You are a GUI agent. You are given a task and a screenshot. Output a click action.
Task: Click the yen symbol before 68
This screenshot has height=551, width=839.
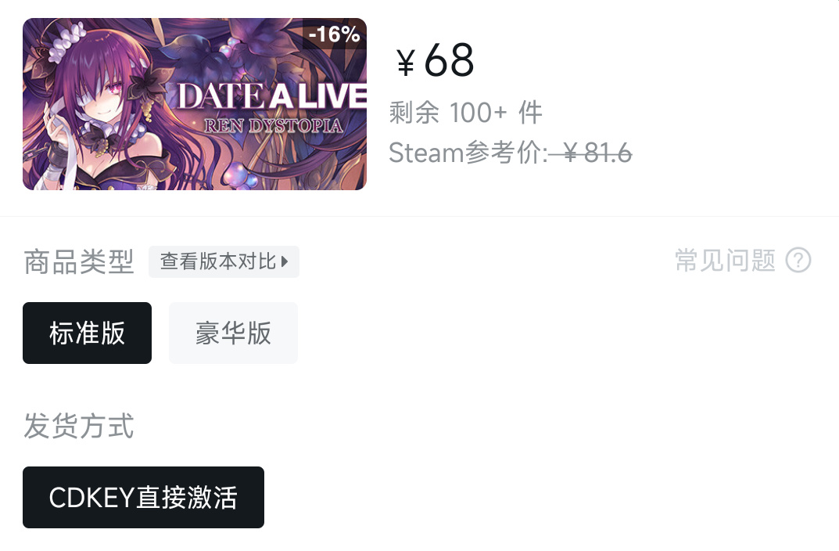click(406, 62)
